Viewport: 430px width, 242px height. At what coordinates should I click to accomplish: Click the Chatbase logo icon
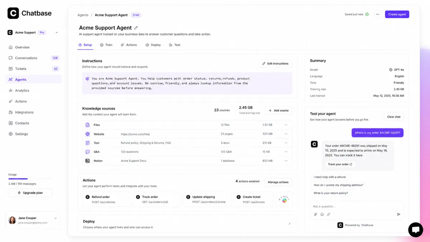coord(13,13)
